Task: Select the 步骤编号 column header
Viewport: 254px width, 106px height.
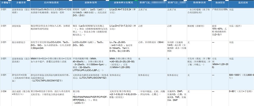Action: 6,4
